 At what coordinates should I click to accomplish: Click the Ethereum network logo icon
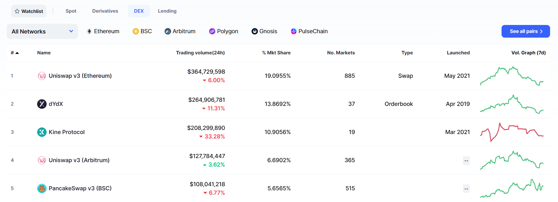tap(89, 31)
